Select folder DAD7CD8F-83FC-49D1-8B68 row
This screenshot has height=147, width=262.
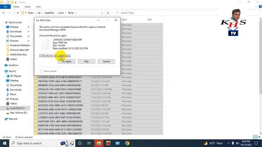pos(98,122)
